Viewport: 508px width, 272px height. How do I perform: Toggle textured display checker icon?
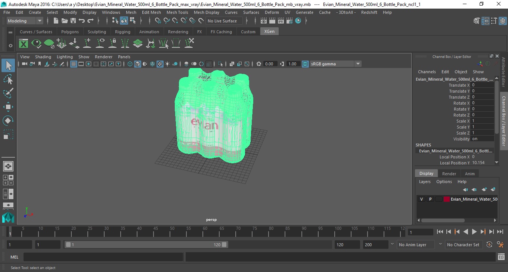pyautogui.click(x=160, y=64)
